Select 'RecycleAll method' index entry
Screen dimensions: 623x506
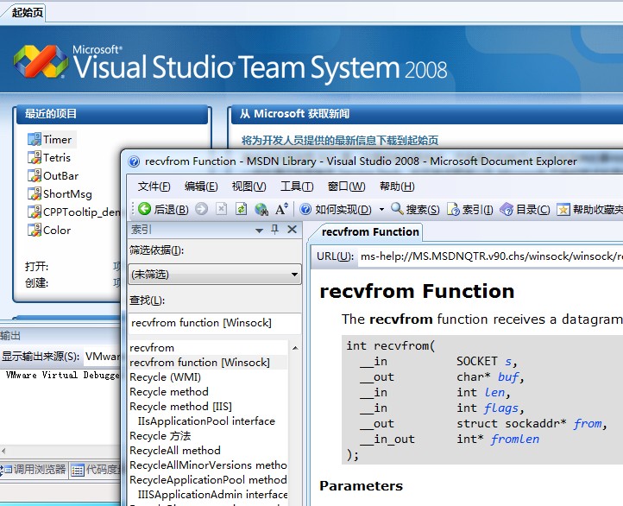tap(175, 451)
